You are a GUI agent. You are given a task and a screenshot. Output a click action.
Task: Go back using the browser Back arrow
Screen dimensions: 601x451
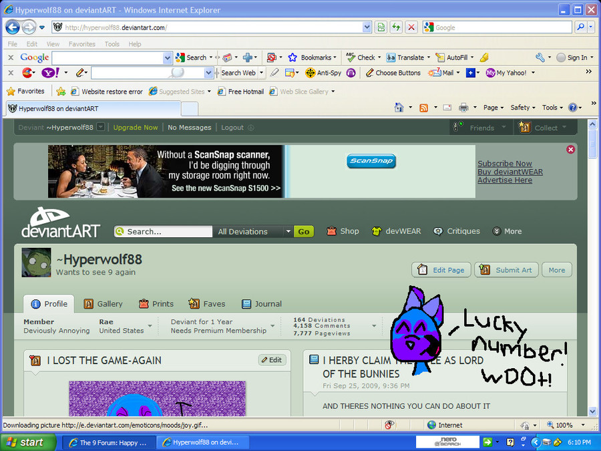13,27
